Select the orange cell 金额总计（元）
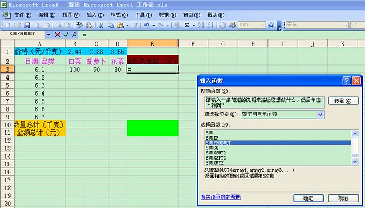 click(40, 132)
